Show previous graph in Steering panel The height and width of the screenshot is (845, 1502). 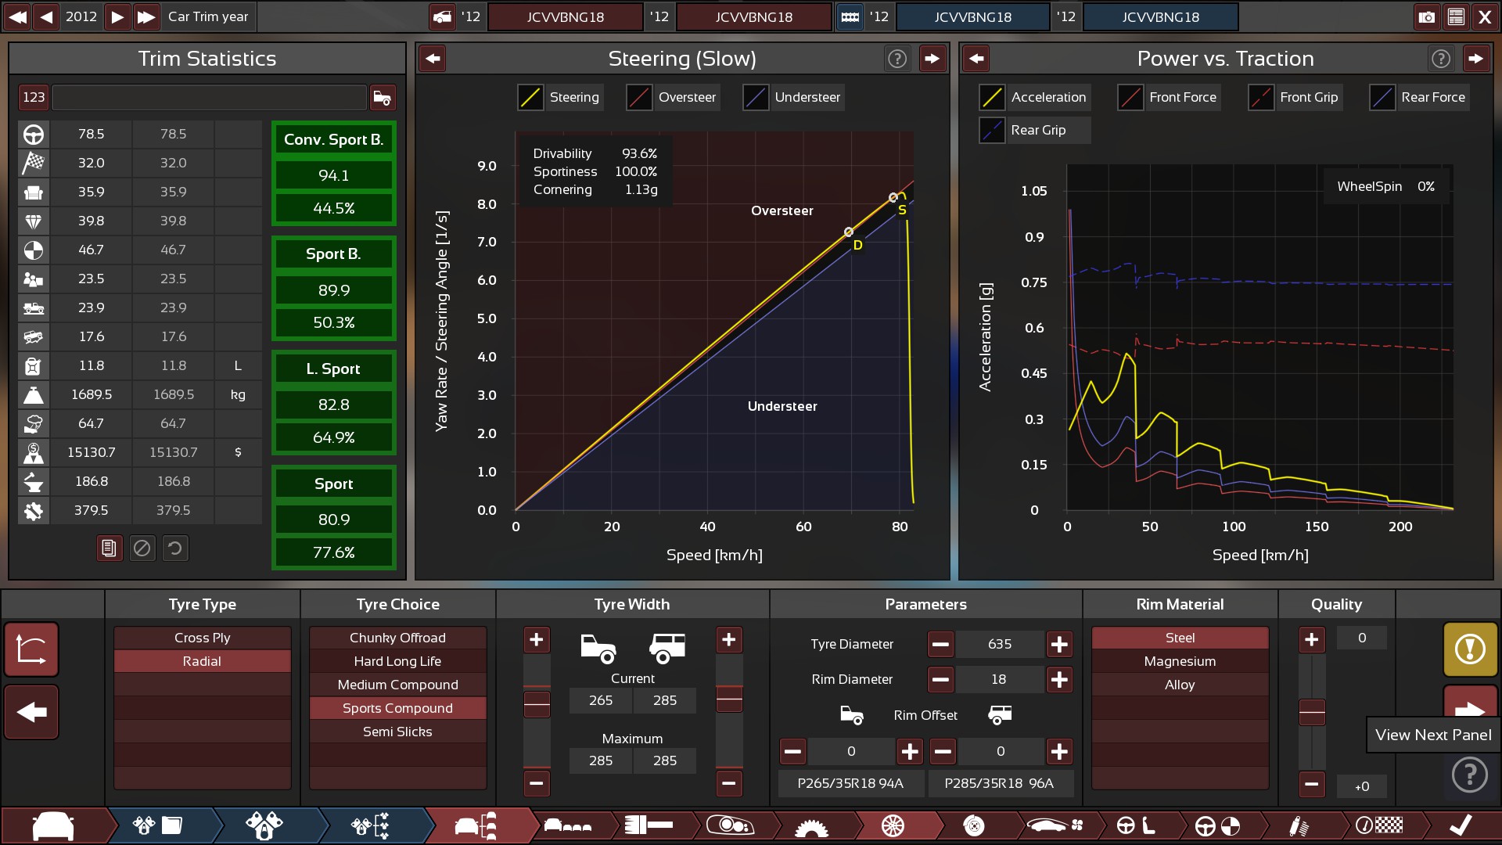click(x=433, y=59)
